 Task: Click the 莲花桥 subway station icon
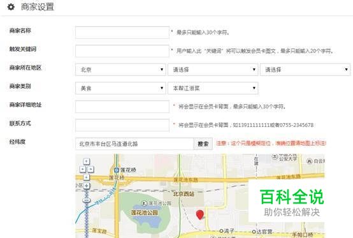click(x=117, y=170)
